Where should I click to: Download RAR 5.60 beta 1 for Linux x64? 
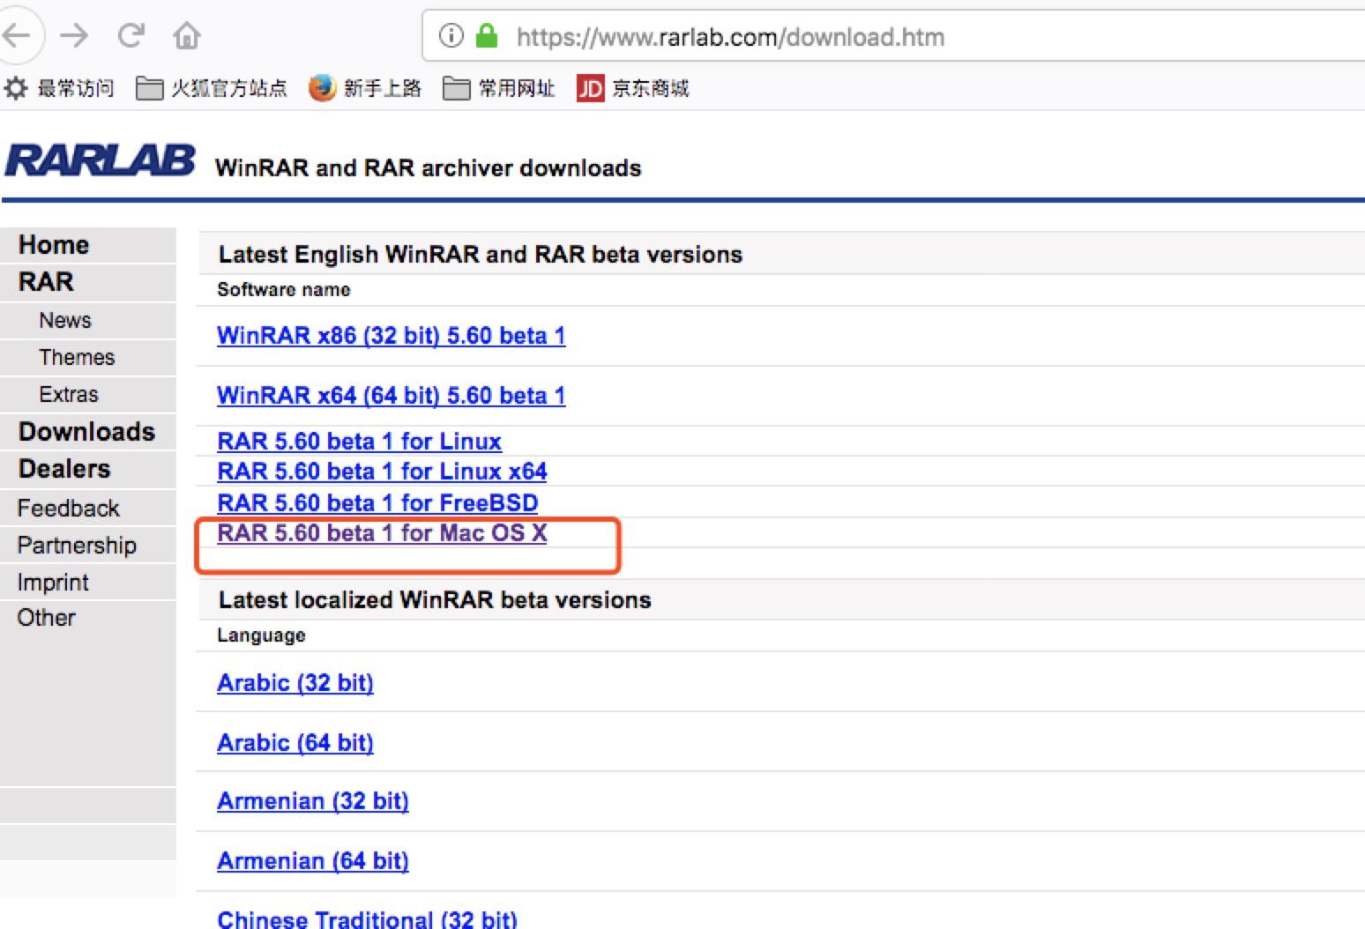point(382,472)
